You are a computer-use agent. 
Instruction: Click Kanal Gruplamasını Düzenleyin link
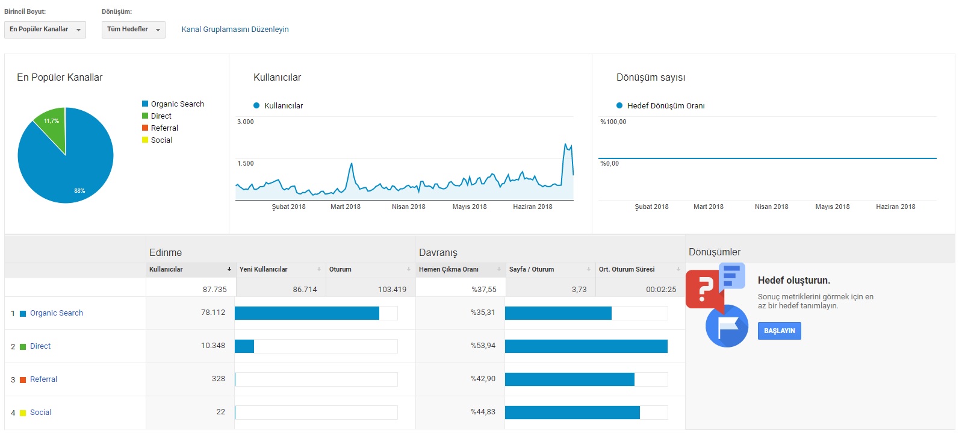(x=235, y=30)
